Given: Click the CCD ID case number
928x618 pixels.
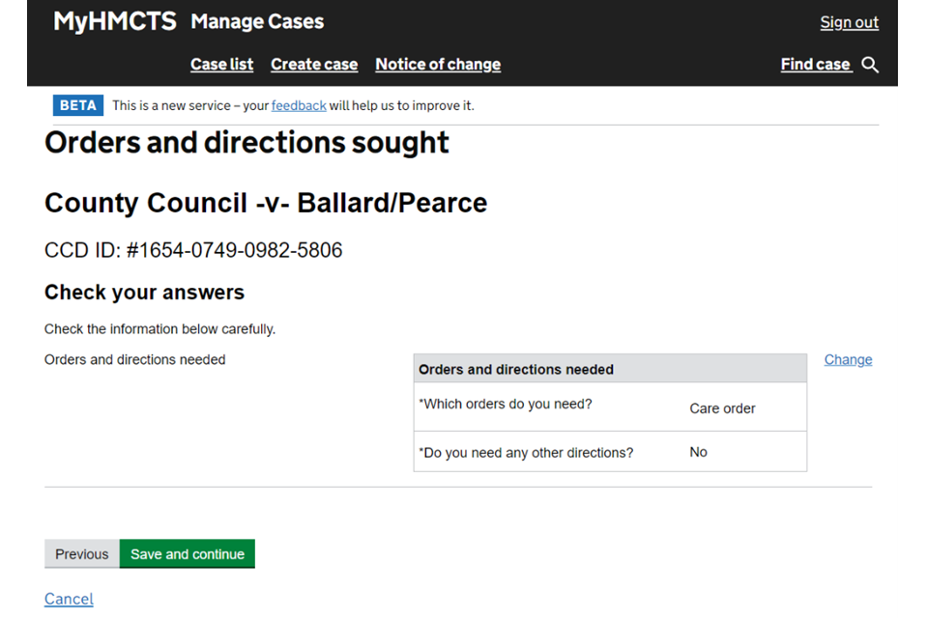Looking at the screenshot, I should 193,251.
